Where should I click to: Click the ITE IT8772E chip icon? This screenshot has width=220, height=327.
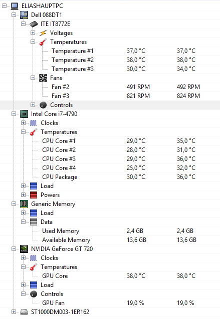pos(34,24)
